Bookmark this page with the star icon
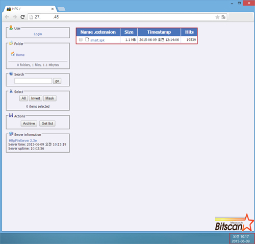This screenshot has width=255, height=244. pyautogui.click(x=217, y=17)
